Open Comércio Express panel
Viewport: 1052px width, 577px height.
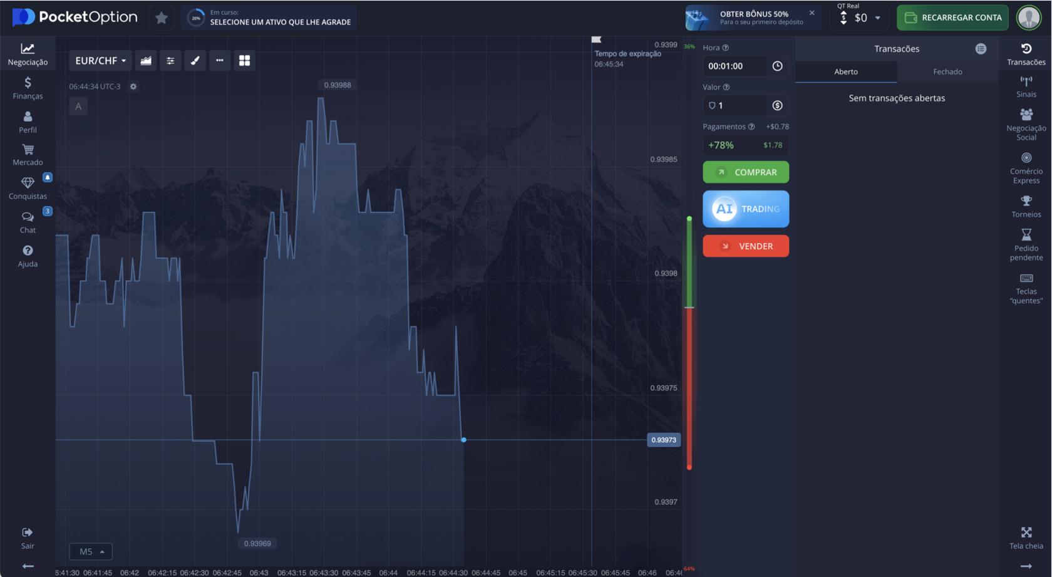click(x=1026, y=168)
